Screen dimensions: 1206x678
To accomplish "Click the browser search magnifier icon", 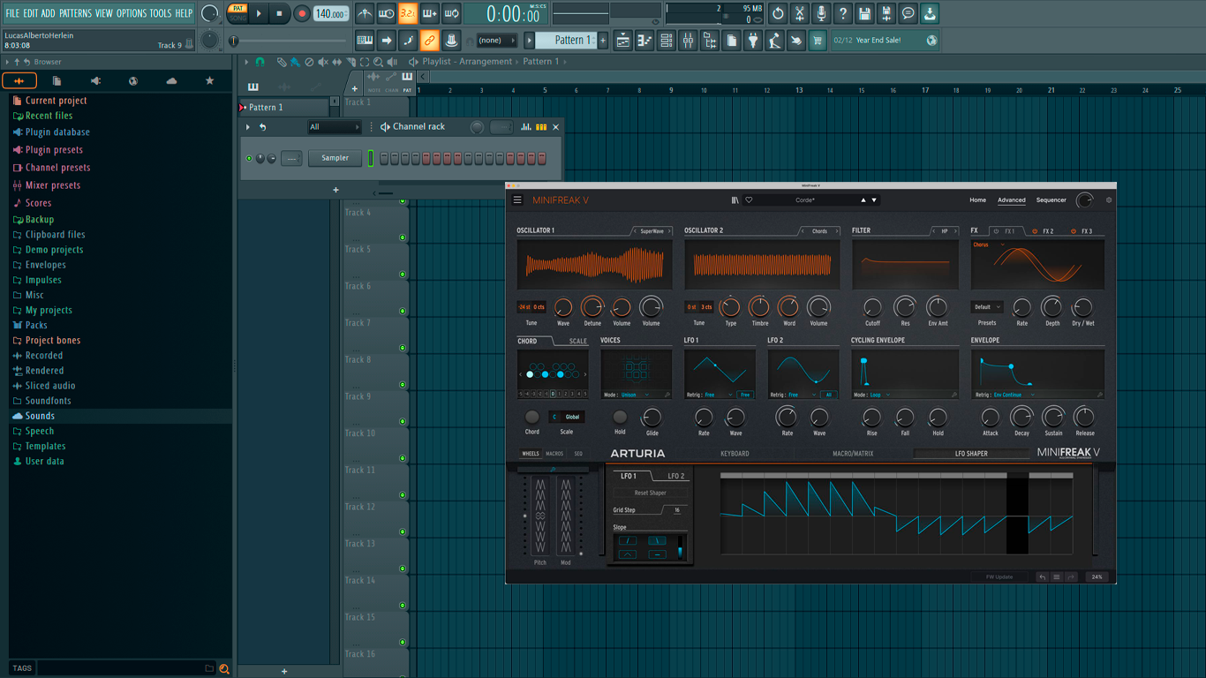I will tap(224, 668).
